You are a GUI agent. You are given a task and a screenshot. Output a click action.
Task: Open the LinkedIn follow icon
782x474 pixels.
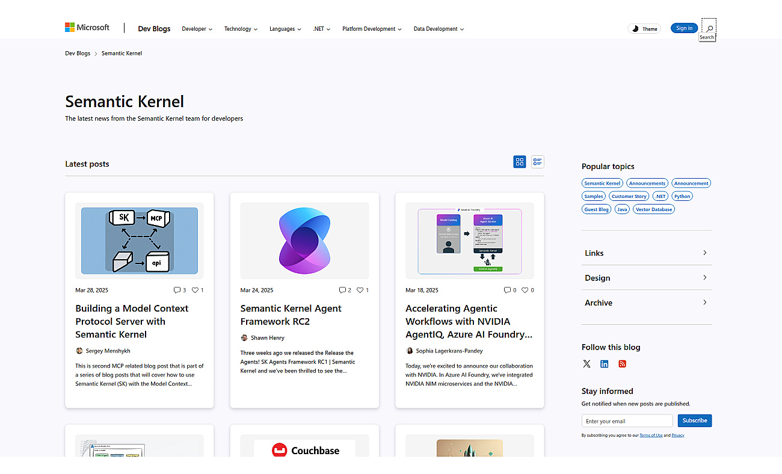(605, 364)
